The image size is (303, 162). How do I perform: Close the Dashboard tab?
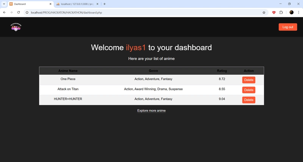click(50, 4)
